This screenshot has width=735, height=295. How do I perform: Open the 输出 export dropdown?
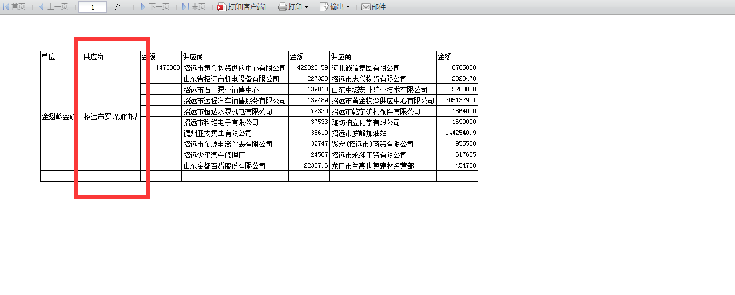(x=335, y=7)
